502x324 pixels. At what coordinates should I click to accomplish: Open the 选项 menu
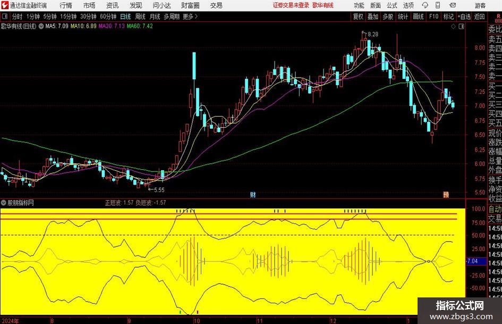click(408, 5)
